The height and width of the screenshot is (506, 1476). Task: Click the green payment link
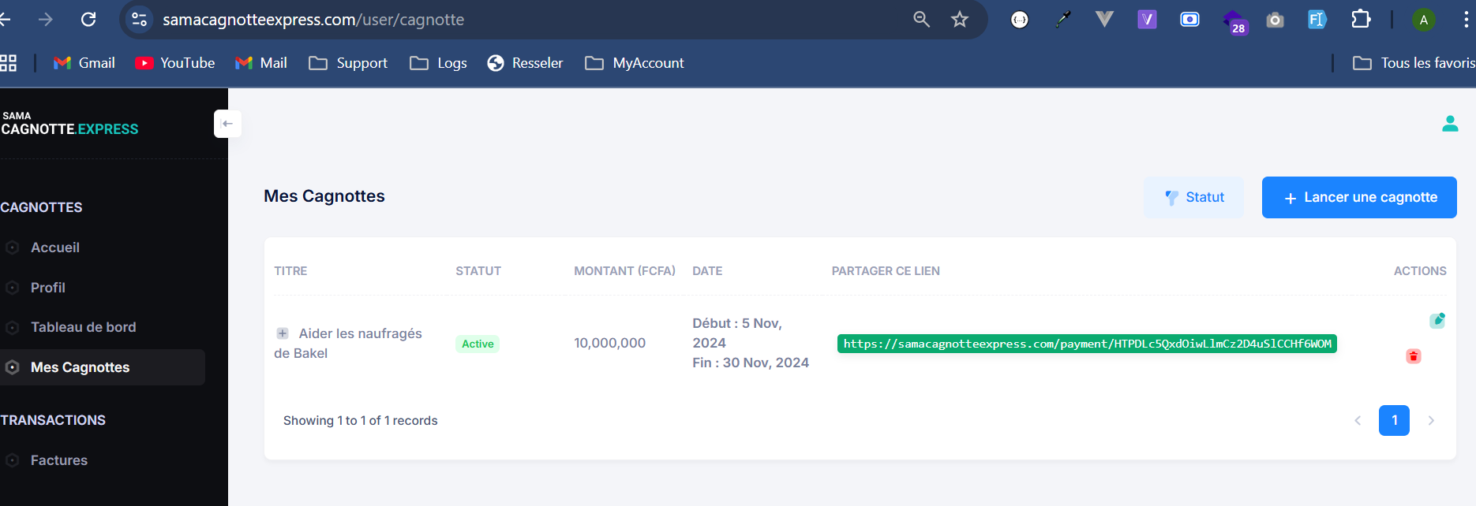click(1087, 344)
